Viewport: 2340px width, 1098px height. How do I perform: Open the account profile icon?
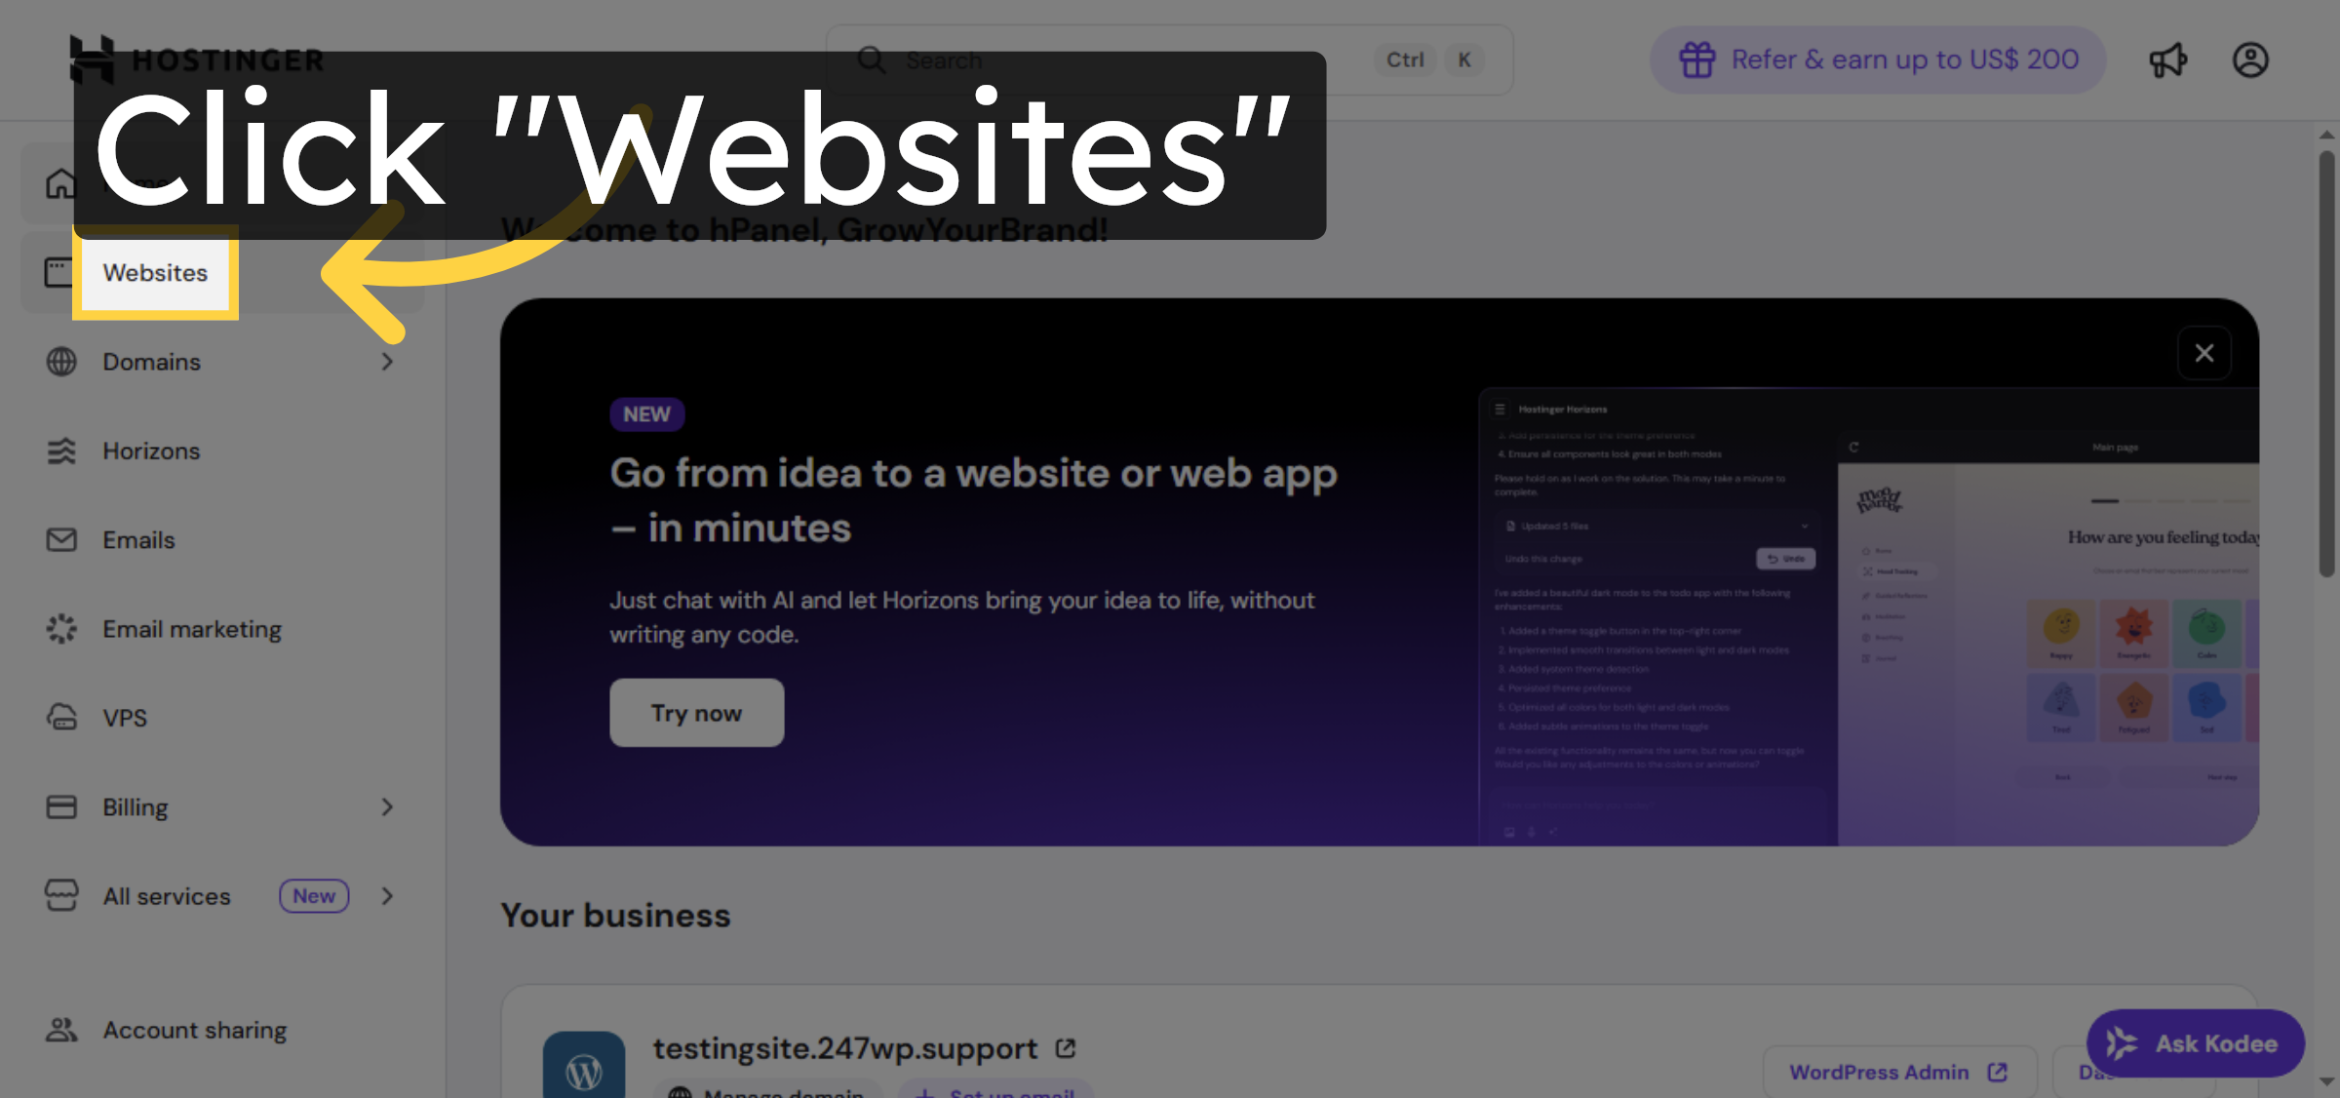point(2250,59)
